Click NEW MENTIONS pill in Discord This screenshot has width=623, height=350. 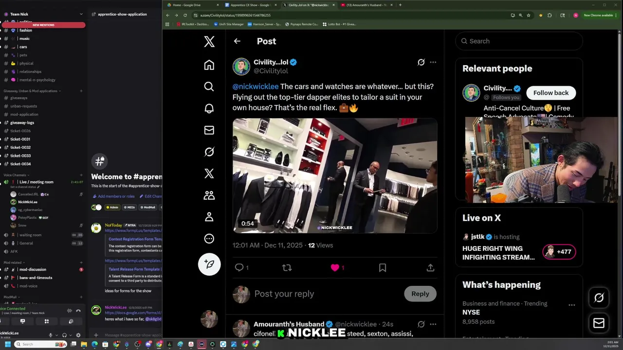click(x=43, y=25)
